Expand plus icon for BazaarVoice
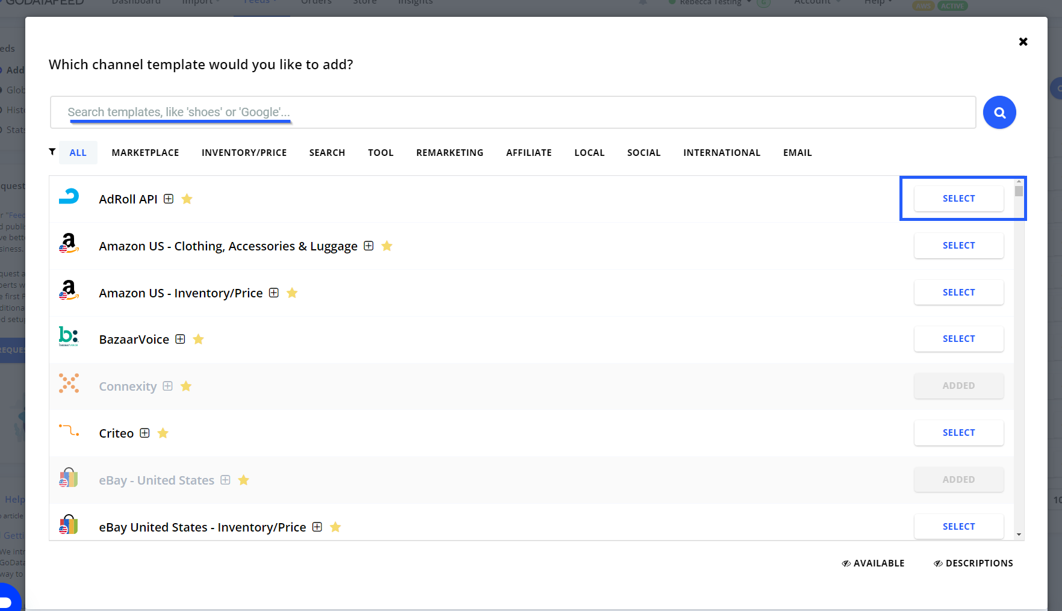Viewport: 1062px width, 611px height. 180,339
